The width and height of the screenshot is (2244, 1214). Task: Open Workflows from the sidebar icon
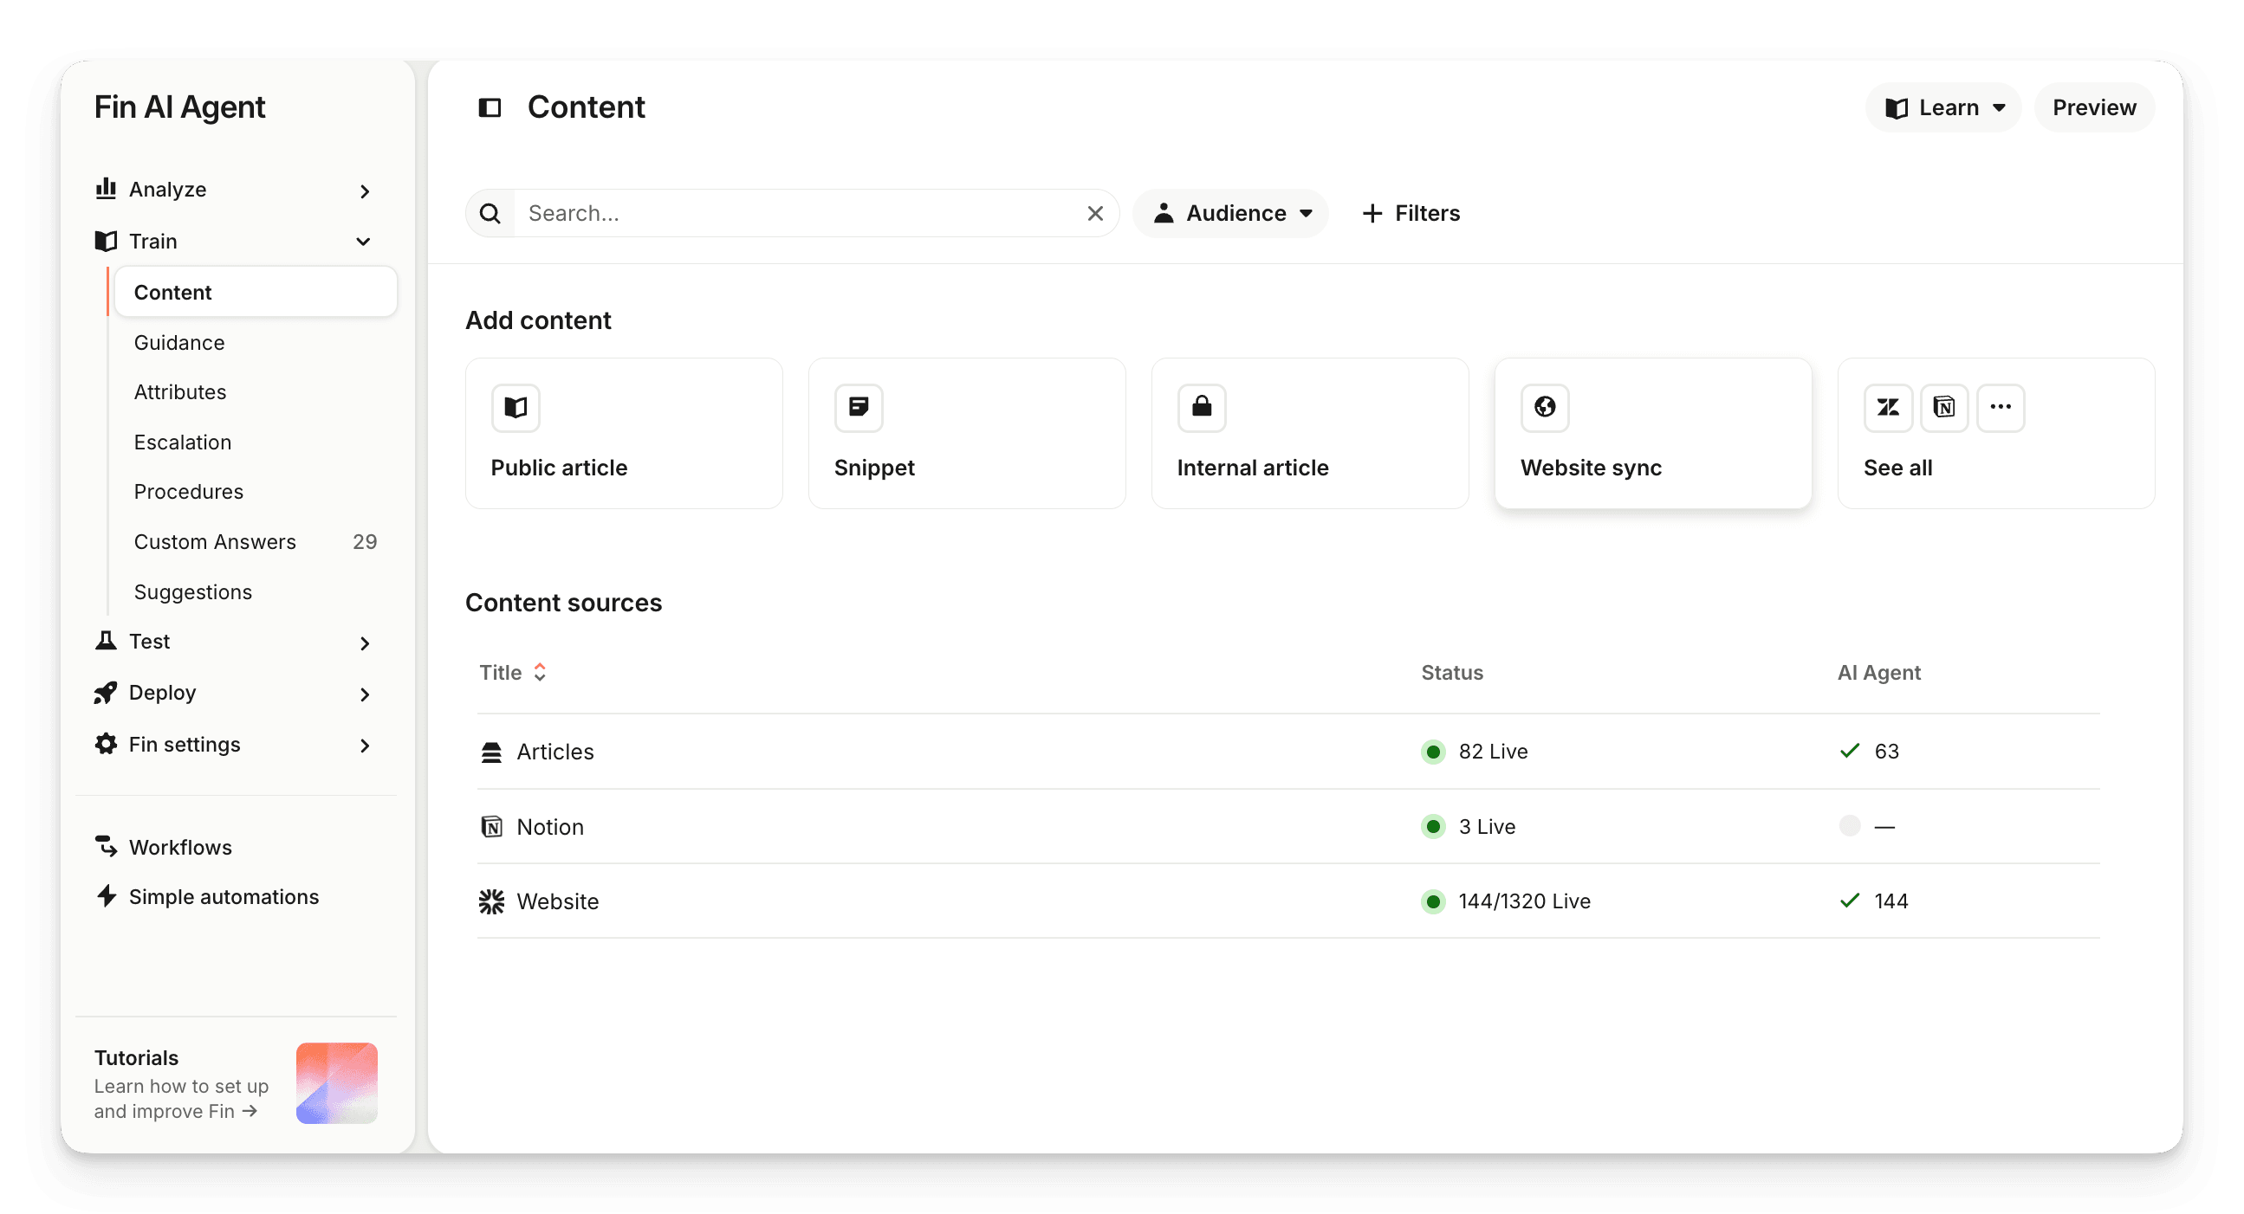pyautogui.click(x=107, y=846)
